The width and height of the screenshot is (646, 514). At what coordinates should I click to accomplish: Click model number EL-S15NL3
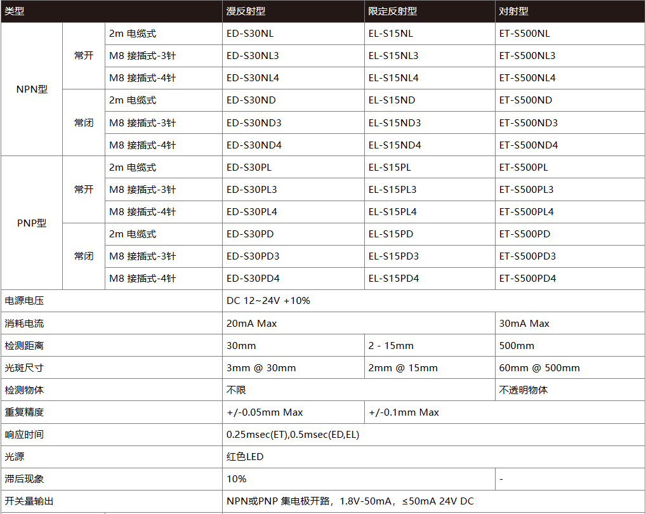(x=393, y=56)
